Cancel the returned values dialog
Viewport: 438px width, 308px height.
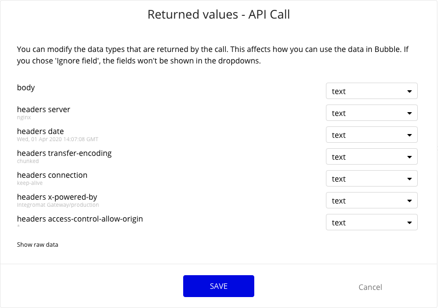tap(370, 287)
